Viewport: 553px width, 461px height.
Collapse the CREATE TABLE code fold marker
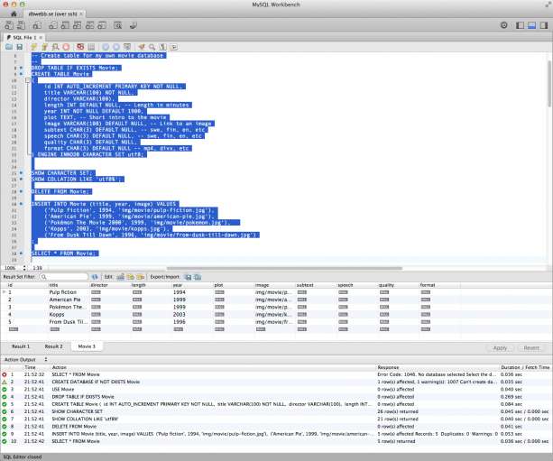pyautogui.click(x=27, y=80)
